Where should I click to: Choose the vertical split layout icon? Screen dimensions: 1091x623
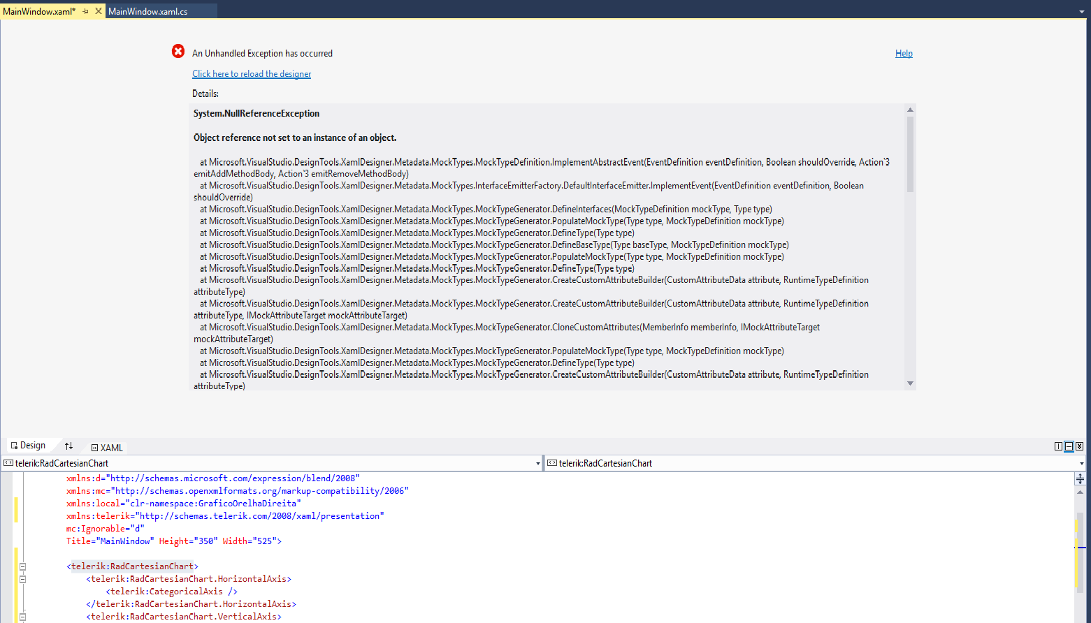(x=1058, y=446)
